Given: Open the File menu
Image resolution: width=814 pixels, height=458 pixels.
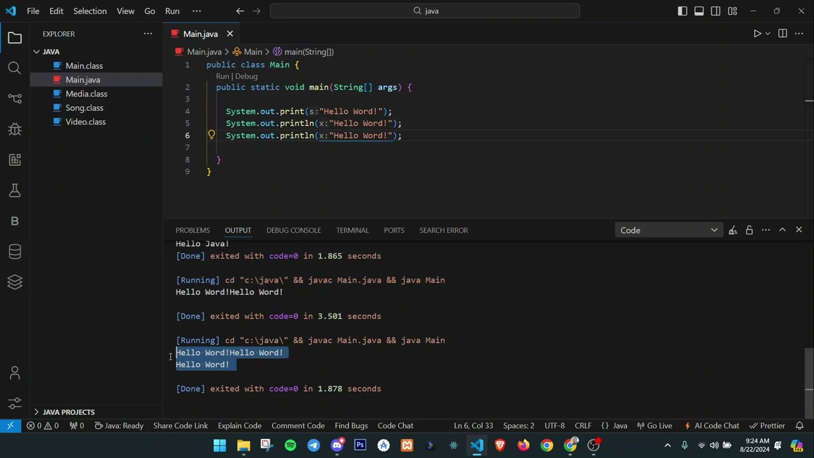Looking at the screenshot, I should pos(33,11).
